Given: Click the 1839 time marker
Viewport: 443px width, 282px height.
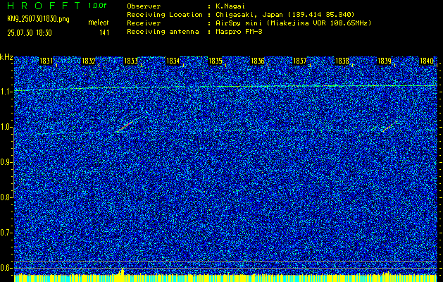Looking at the screenshot, I should (x=385, y=61).
